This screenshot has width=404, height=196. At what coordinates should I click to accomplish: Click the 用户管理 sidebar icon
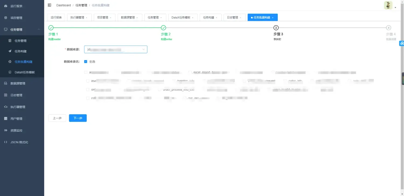coord(6,119)
